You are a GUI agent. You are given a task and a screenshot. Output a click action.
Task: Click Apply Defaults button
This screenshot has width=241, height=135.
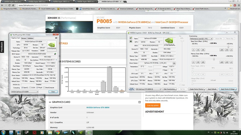click(212, 89)
